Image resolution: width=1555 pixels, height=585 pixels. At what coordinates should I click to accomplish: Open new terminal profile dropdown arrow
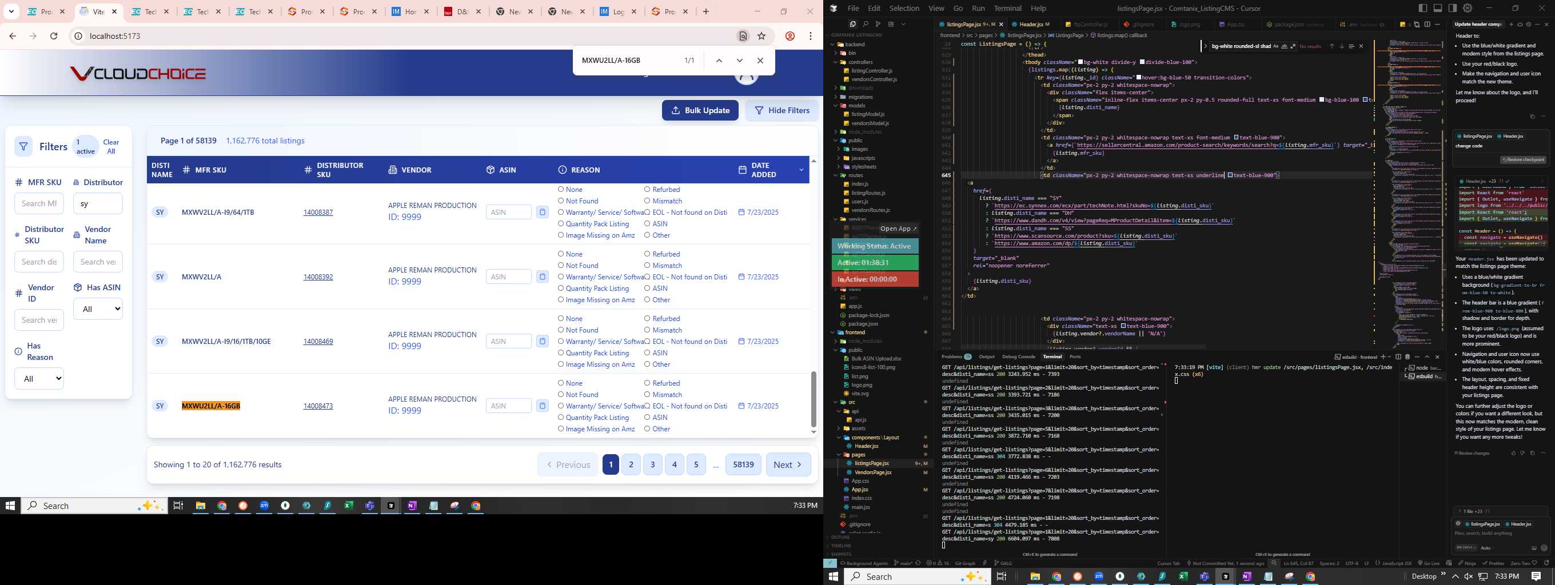[x=1389, y=357]
